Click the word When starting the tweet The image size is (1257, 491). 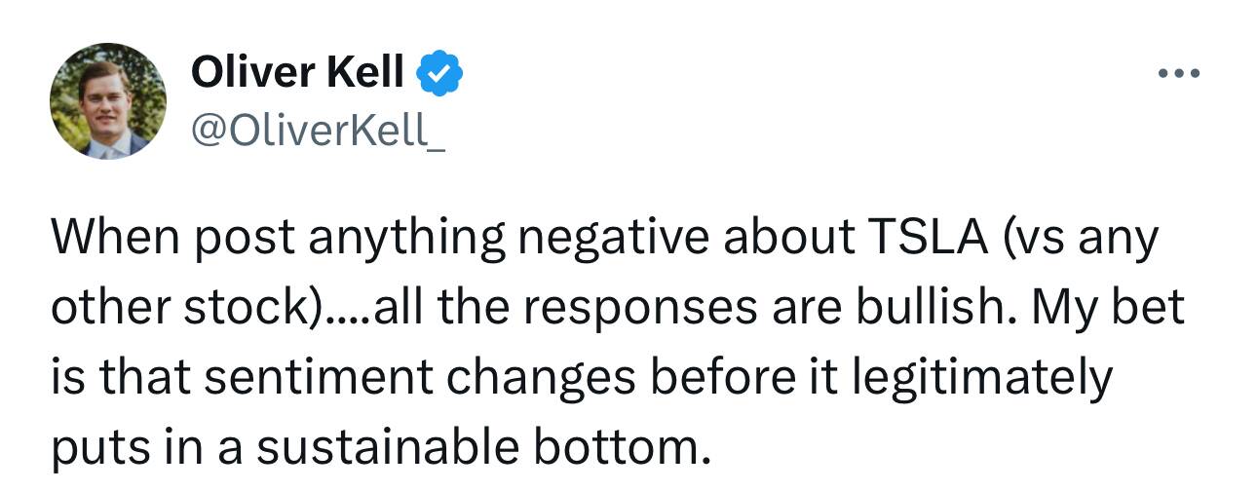tap(115, 237)
